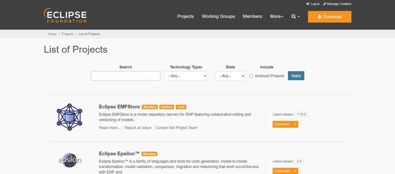This screenshot has width=395, height=174.
Task: Select the Modeling tag on EMFStore
Action: [x=150, y=107]
